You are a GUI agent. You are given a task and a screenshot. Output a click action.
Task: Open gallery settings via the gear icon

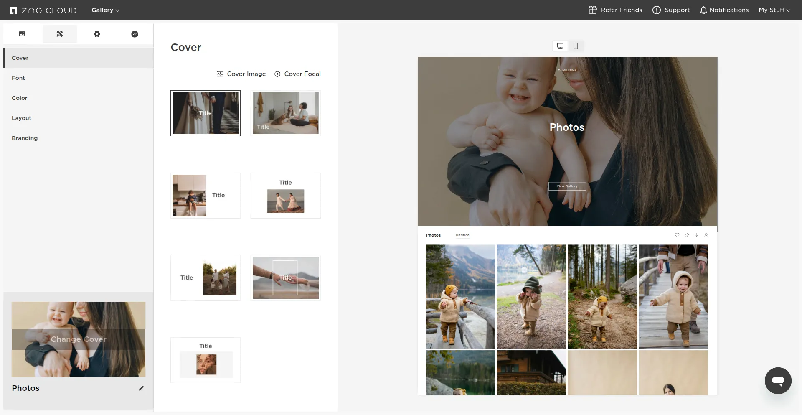(x=97, y=34)
